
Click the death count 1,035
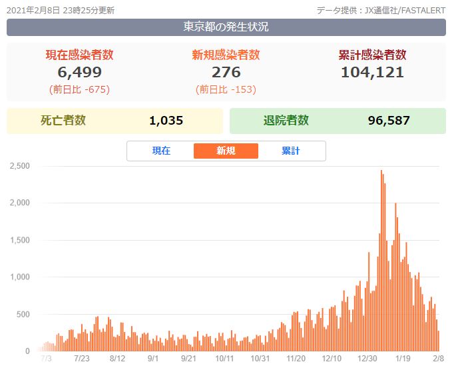point(166,121)
